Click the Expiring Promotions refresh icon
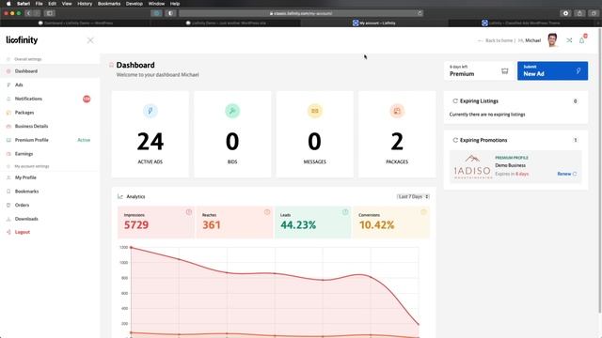602x338 pixels. [x=455, y=140]
